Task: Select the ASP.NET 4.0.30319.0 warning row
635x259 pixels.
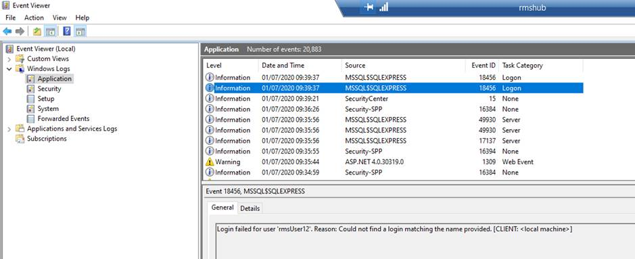Action: tap(393, 162)
